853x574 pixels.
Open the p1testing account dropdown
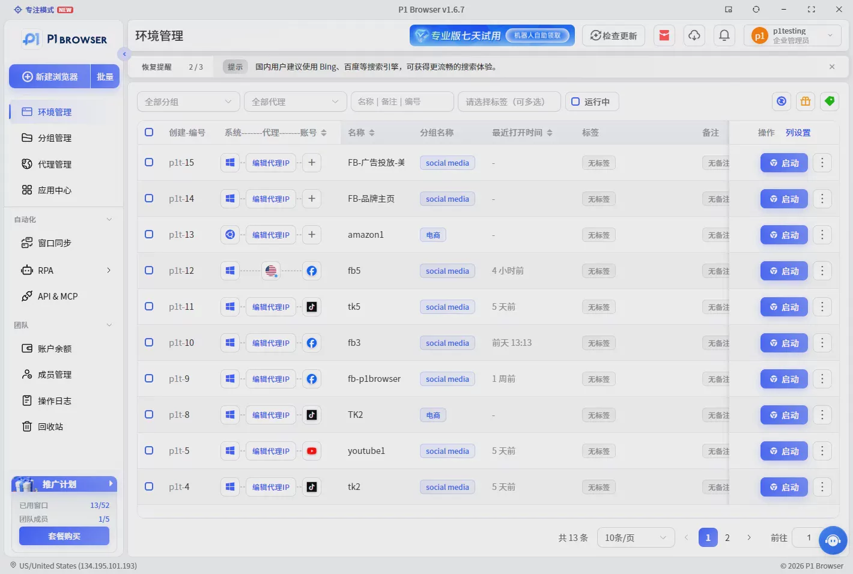click(792, 35)
